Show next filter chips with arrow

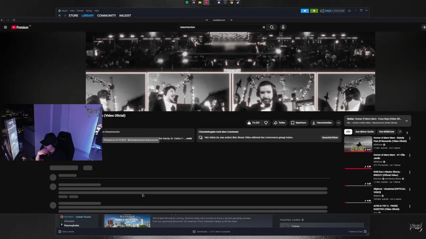coord(407,133)
